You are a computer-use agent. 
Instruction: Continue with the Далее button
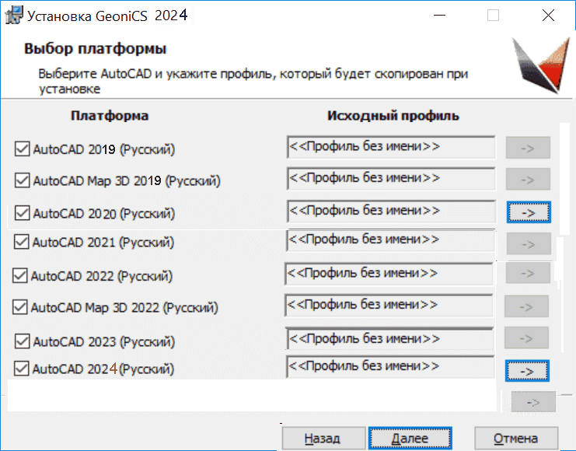[x=410, y=438]
